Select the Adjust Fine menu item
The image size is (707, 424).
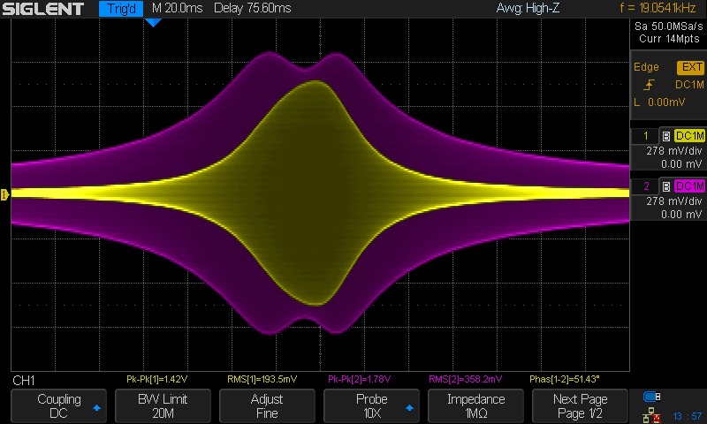[267, 406]
